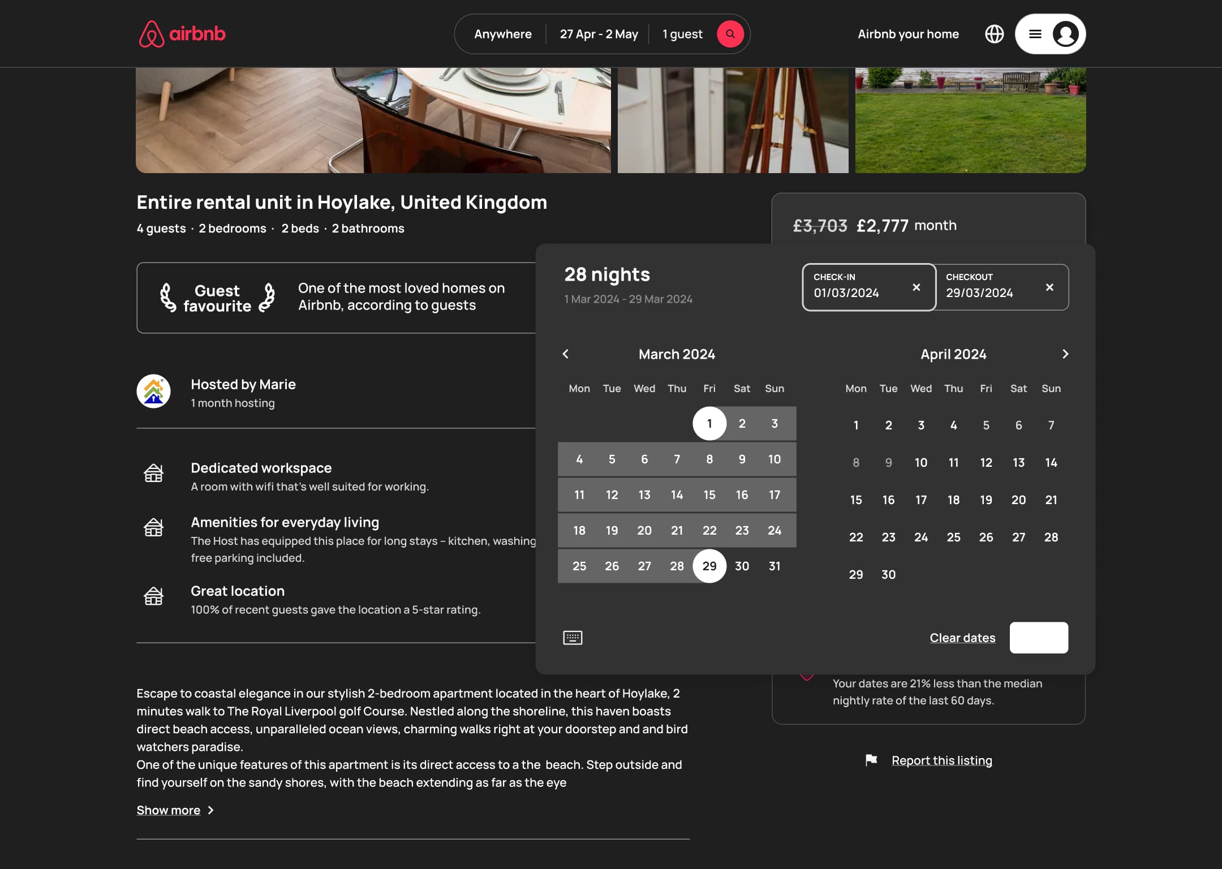Click the Dedicated workspace icon
The width and height of the screenshot is (1222, 869).
click(x=153, y=473)
